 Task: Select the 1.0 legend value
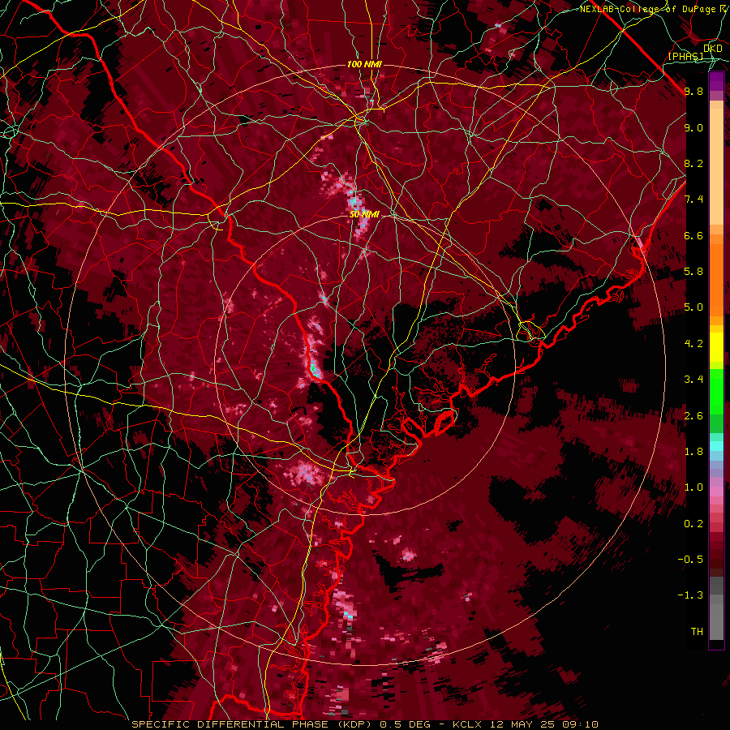tap(693, 487)
